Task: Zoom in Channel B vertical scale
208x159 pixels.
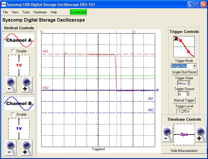Action: tap(27, 148)
